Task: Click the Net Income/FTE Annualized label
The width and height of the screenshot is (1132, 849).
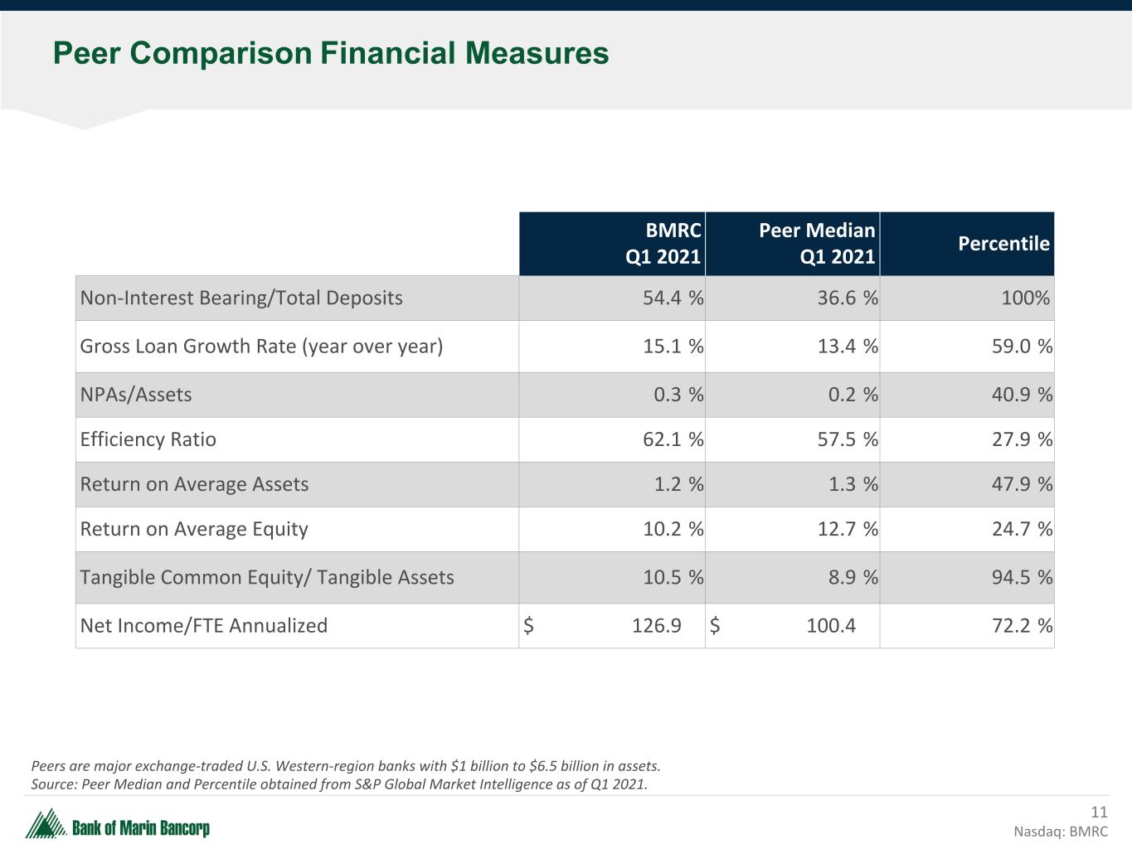Action: pyautogui.click(x=204, y=624)
